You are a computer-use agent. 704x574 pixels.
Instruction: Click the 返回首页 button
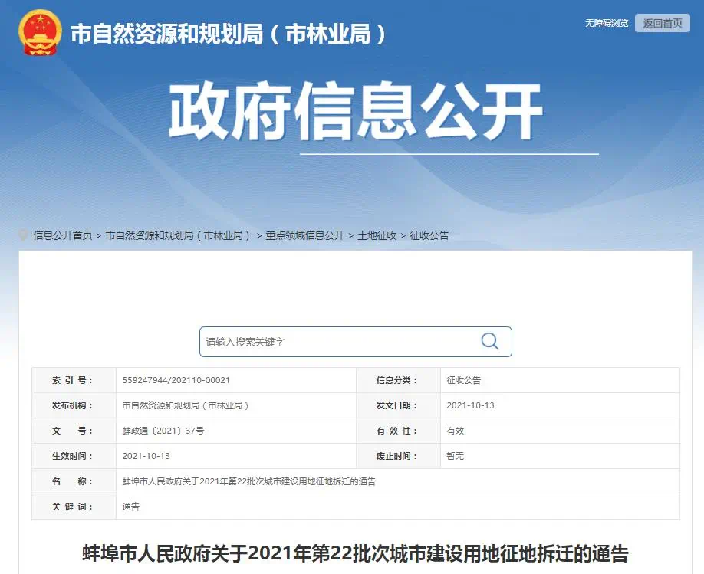(x=663, y=23)
